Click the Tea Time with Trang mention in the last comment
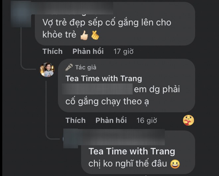Image resolution: width=219 pixels, height=176 pixels. click(132, 151)
